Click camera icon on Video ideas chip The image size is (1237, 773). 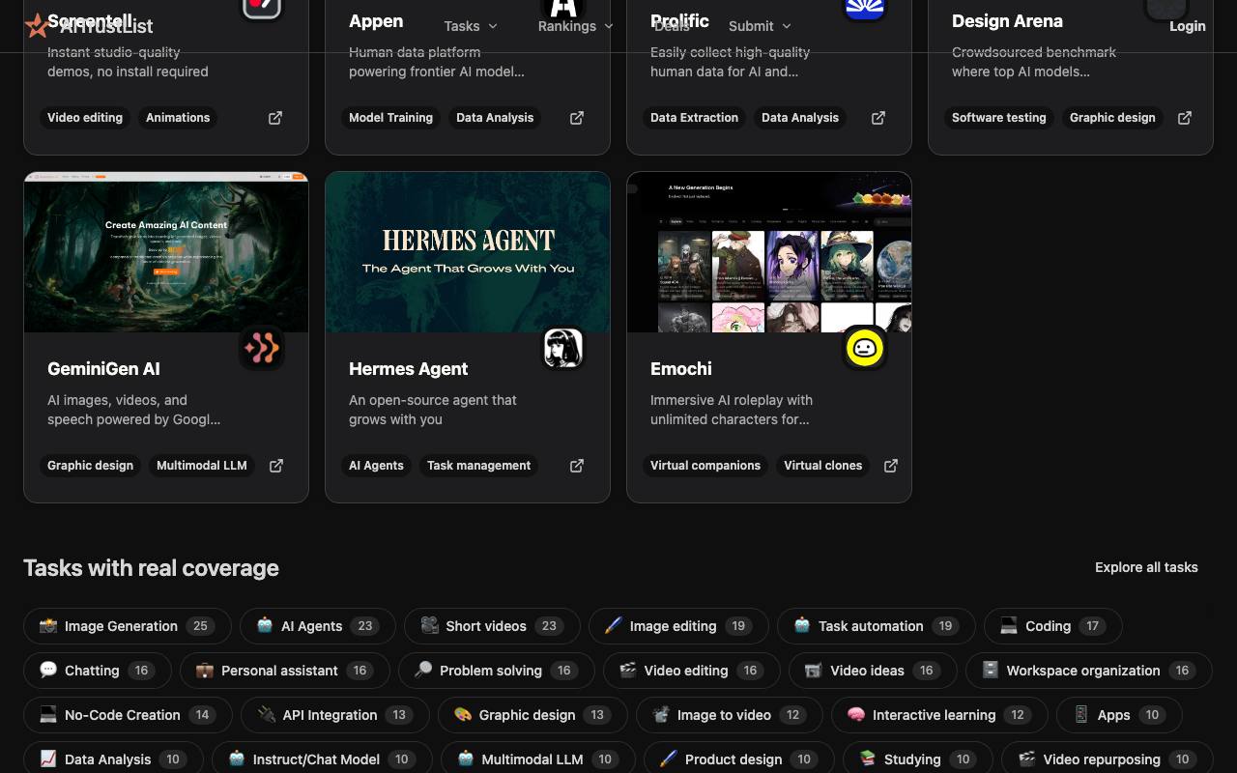pos(814,671)
